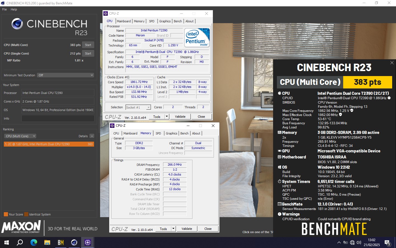This screenshot has height=248, width=396.
Task: Click Processor field in Your System
Action: (x=58, y=93)
